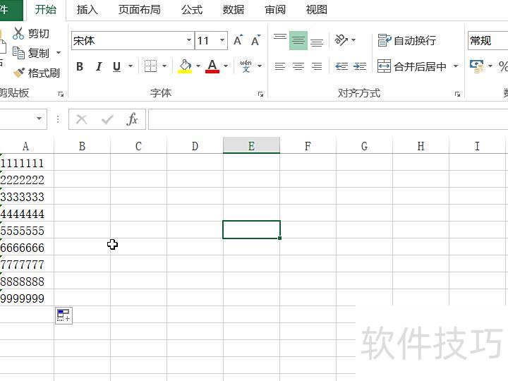The height and width of the screenshot is (381, 508).
Task: Click the Cut scissors icon
Action: coord(18,33)
